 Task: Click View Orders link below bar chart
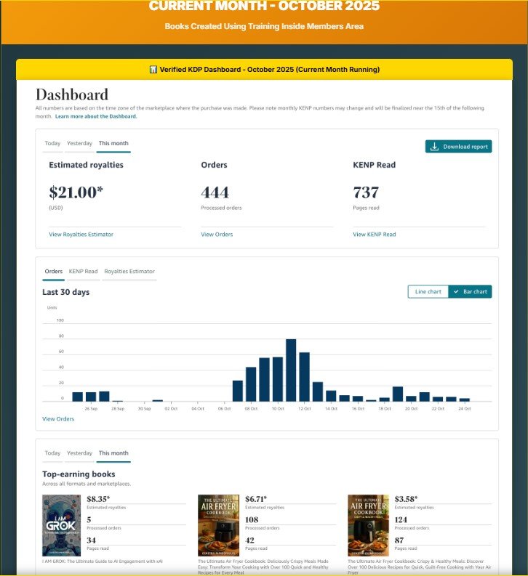(x=58, y=419)
